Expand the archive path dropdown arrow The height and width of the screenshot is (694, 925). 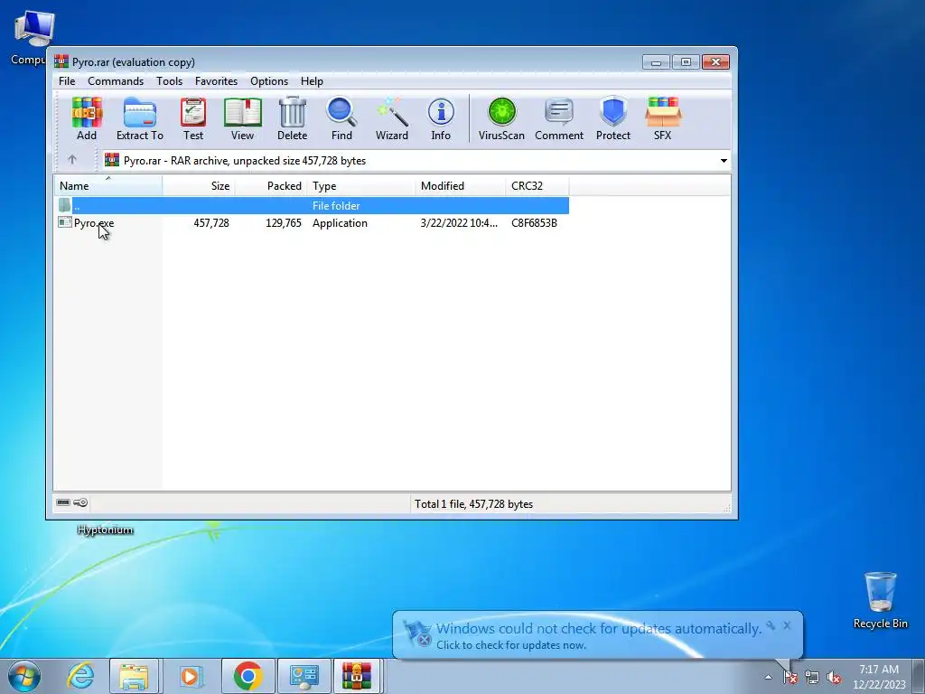click(724, 161)
